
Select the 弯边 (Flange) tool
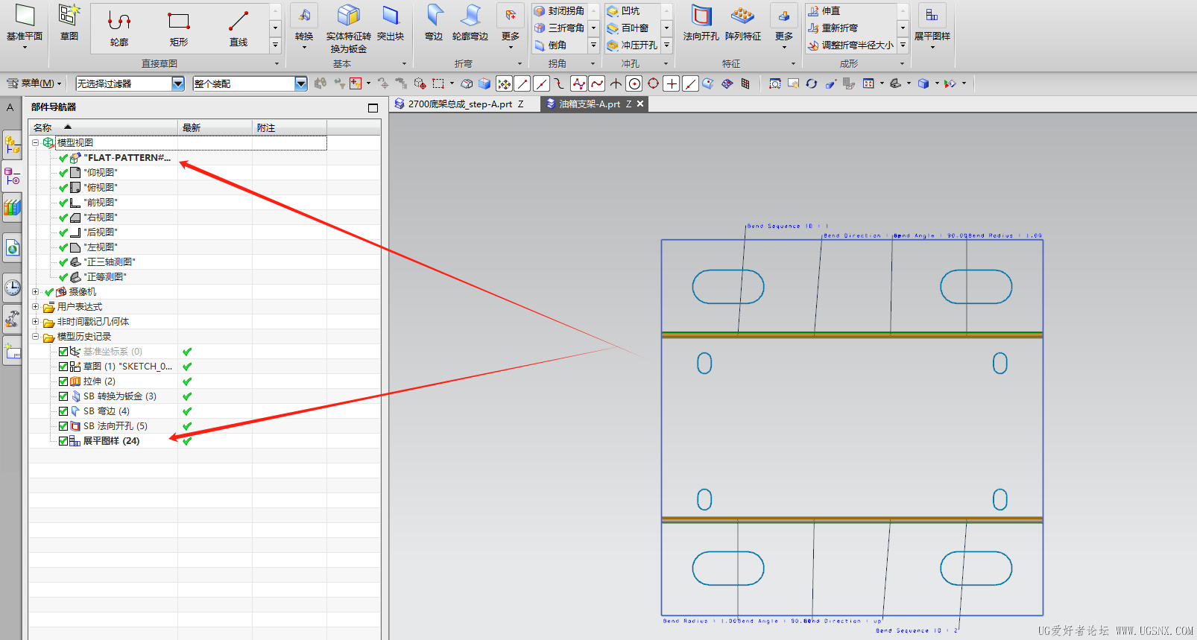coord(434,23)
